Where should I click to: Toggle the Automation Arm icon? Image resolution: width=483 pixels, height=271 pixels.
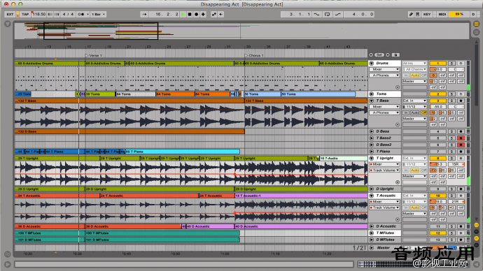click(213, 14)
